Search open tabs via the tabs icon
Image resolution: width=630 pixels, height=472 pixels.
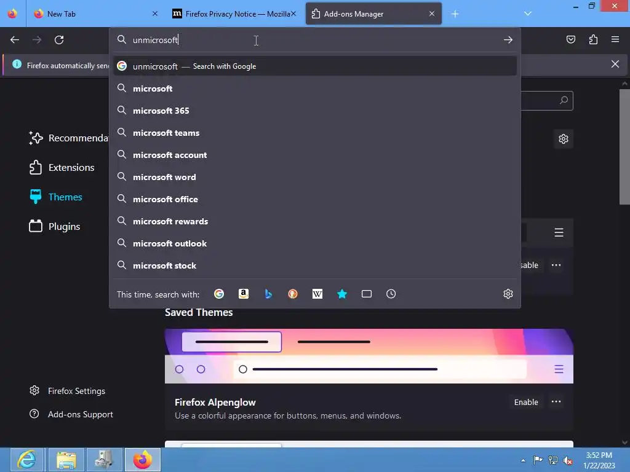(367, 294)
